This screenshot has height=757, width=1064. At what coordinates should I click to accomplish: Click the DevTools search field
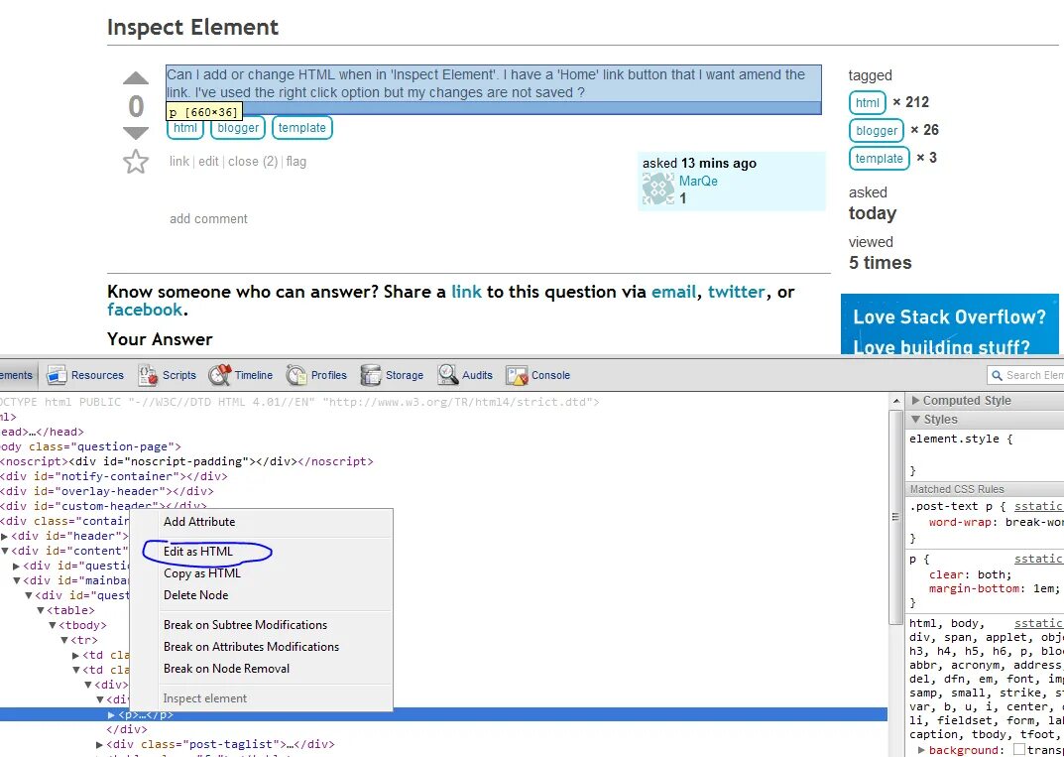pyautogui.click(x=1031, y=375)
